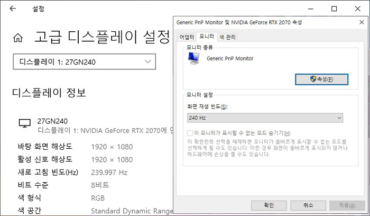
Task: Click the 비트 수준 label
Action: (33, 185)
